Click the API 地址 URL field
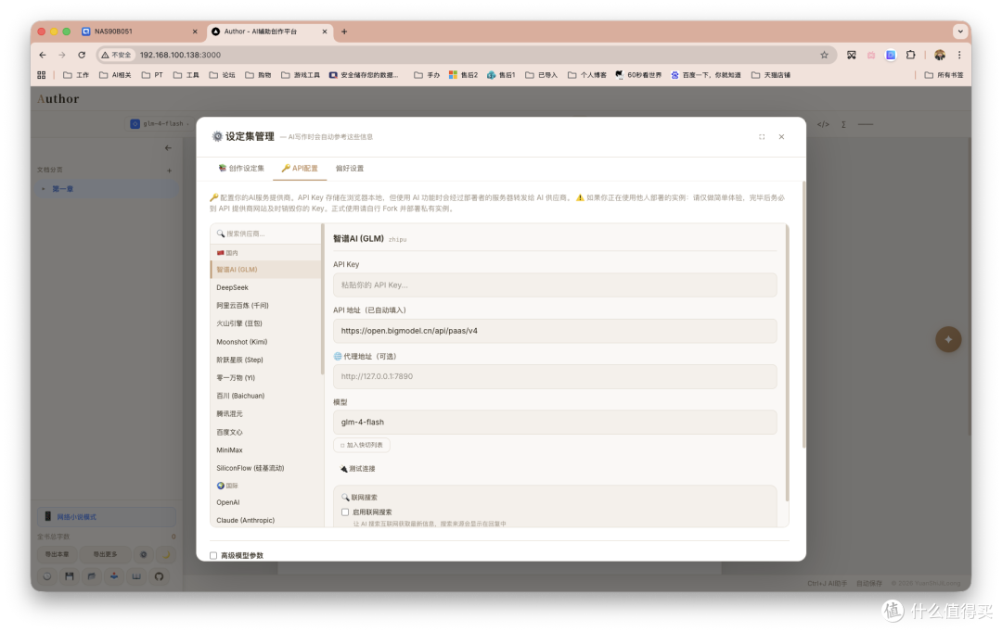The image size is (1002, 632). coord(555,331)
